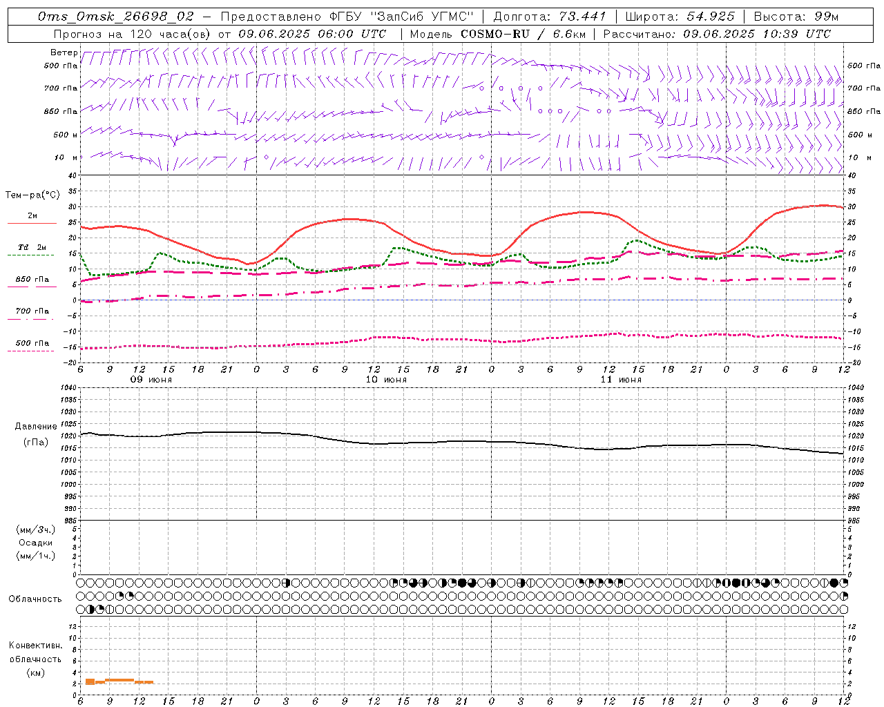This screenshot has height=707, width=884.
Task: Select the Широта: 54.925 field
Action: 680,17
